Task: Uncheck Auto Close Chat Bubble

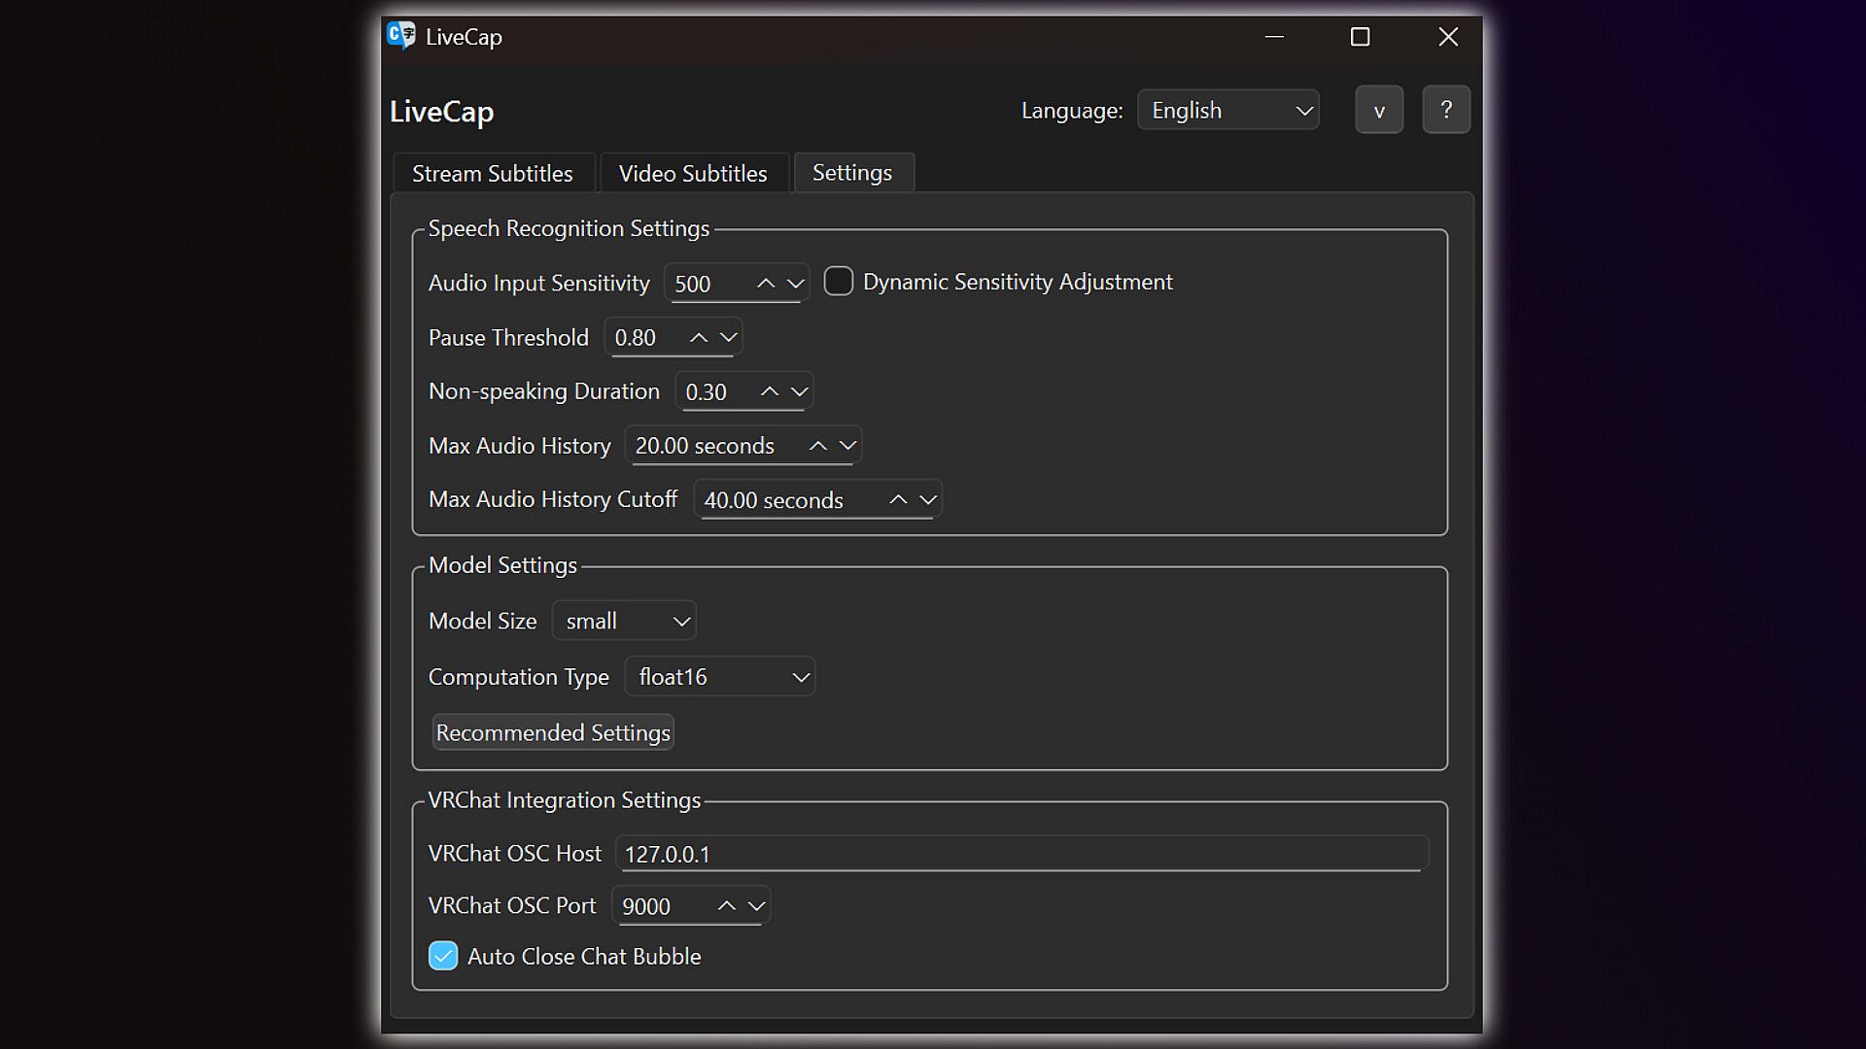Action: 443,956
